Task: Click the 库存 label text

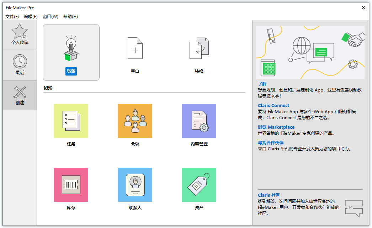Action: tap(71, 208)
